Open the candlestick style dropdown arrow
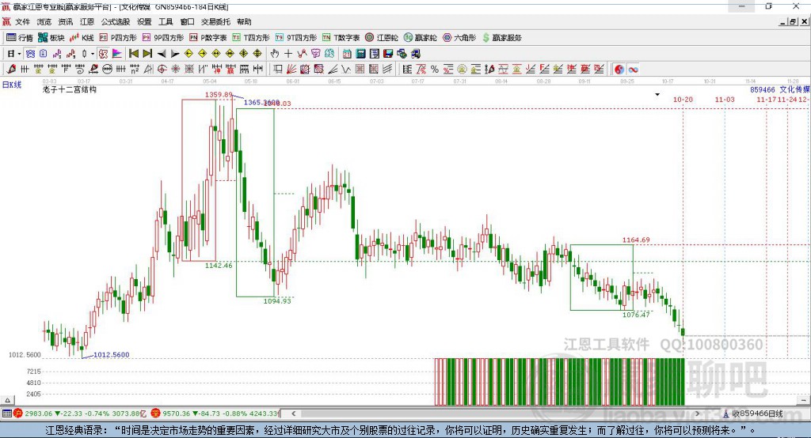This screenshot has width=811, height=438. tap(93, 53)
